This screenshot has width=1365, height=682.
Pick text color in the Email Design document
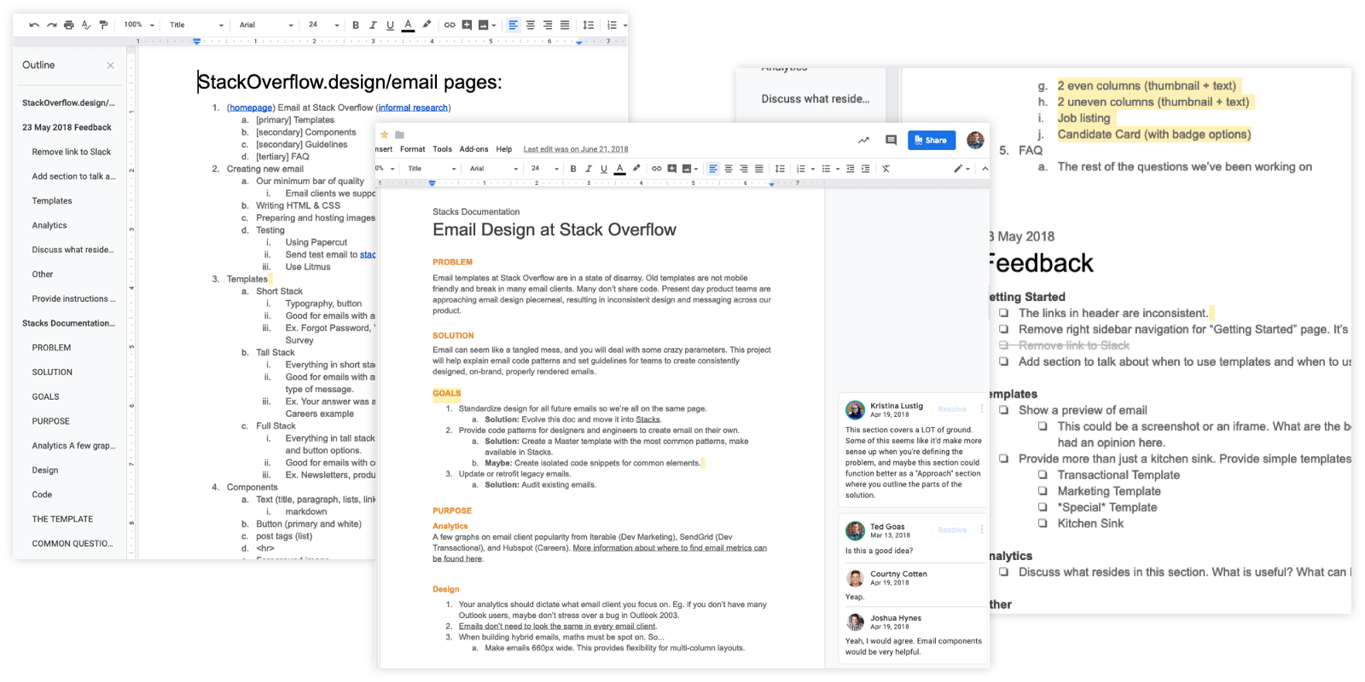pos(619,169)
